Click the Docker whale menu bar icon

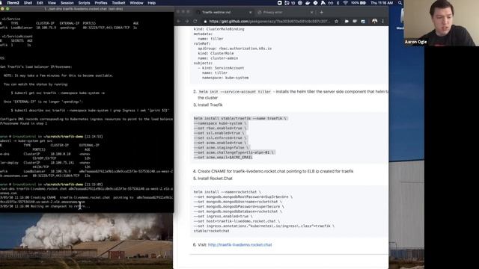308,3
